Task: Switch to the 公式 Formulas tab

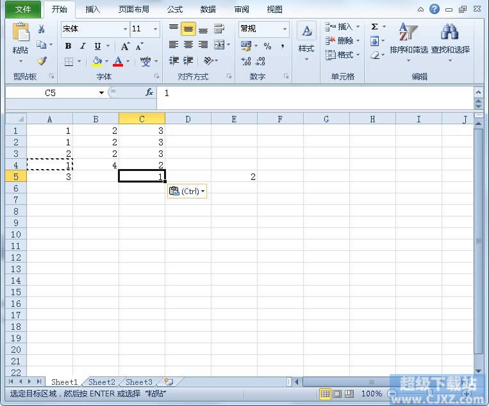Action: 175,10
